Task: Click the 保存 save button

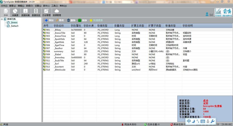Action: point(82,20)
